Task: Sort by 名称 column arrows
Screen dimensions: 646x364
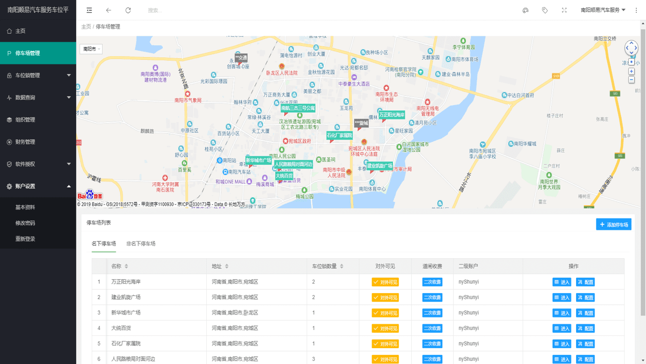Action: pyautogui.click(x=127, y=266)
